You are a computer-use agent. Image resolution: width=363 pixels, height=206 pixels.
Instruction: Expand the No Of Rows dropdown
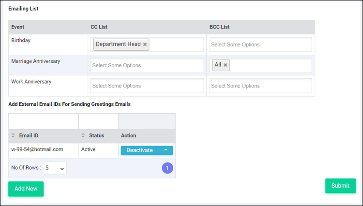(55, 168)
